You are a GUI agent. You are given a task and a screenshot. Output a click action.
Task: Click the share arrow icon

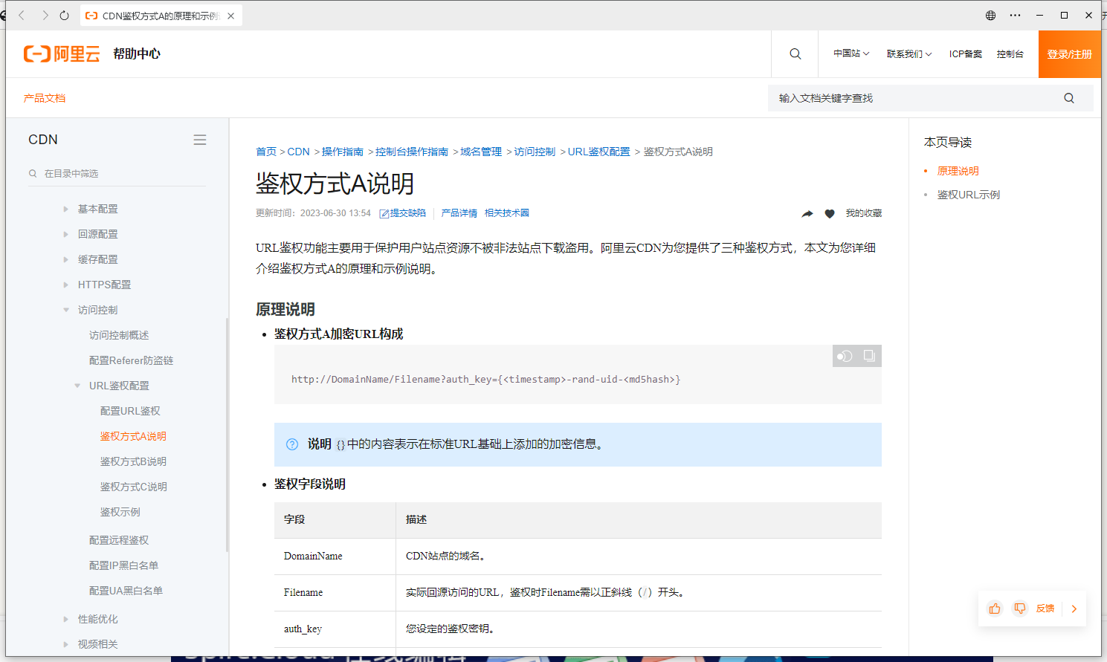coord(807,213)
